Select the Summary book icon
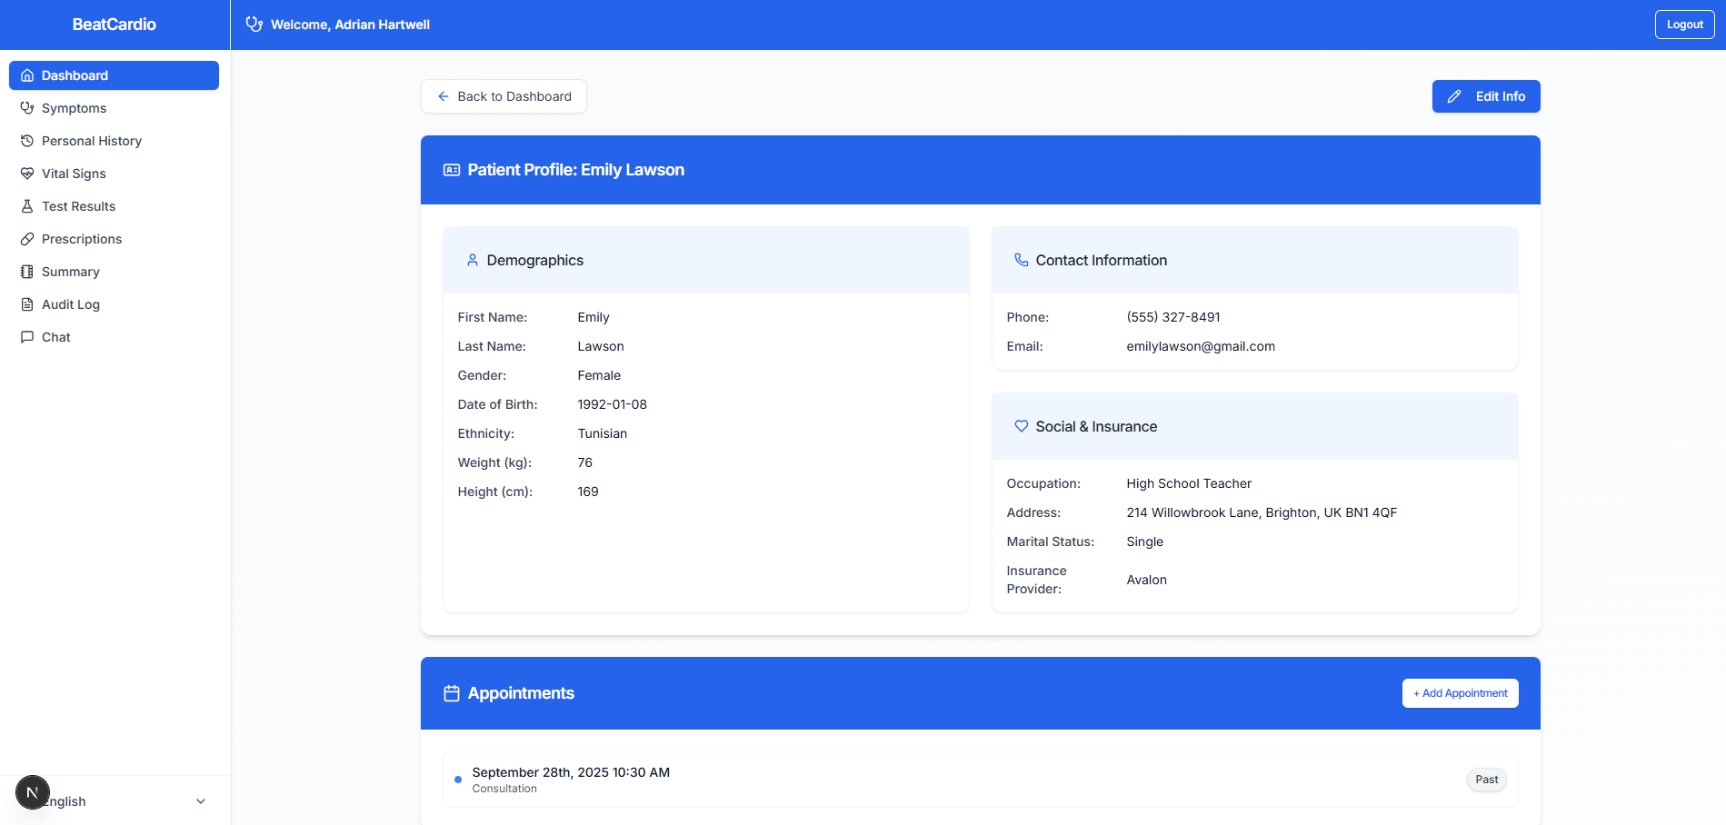 coord(27,271)
